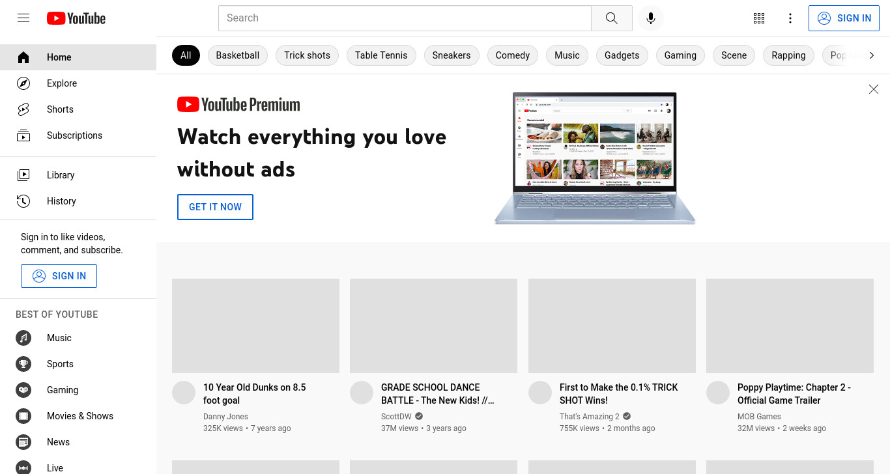Viewport: 890px width, 474px height.
Task: Click the Subscriptions icon in sidebar
Action: [23, 135]
